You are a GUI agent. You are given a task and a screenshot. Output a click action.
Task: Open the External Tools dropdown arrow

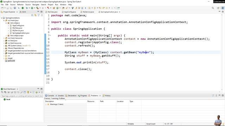click(40, 8)
